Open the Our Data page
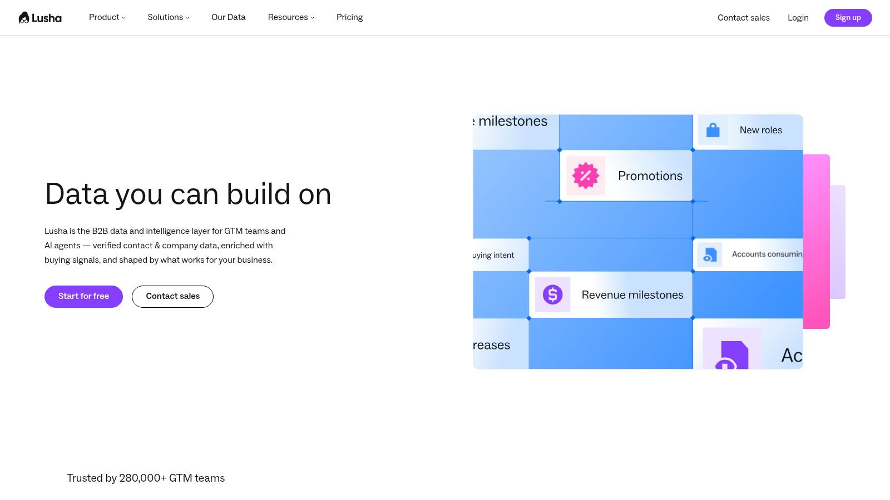The height and width of the screenshot is (500, 890). (229, 17)
